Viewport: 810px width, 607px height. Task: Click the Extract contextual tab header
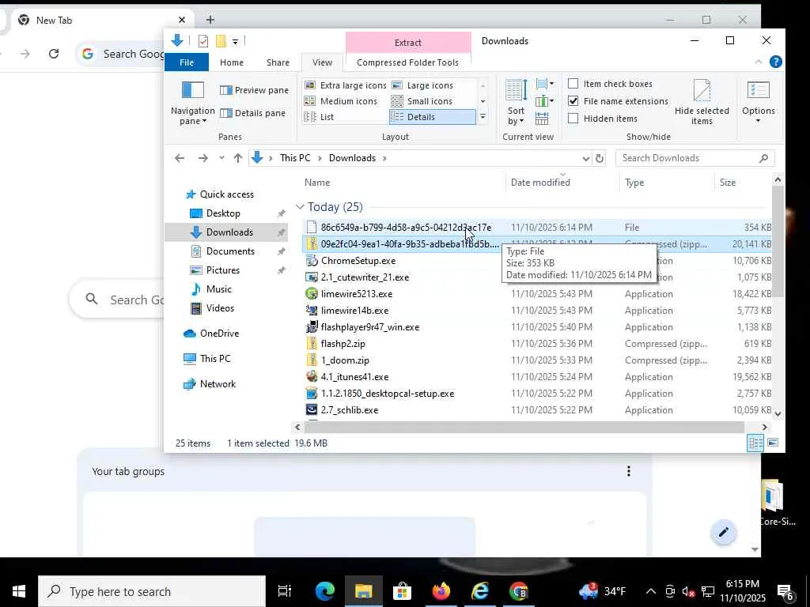point(408,43)
